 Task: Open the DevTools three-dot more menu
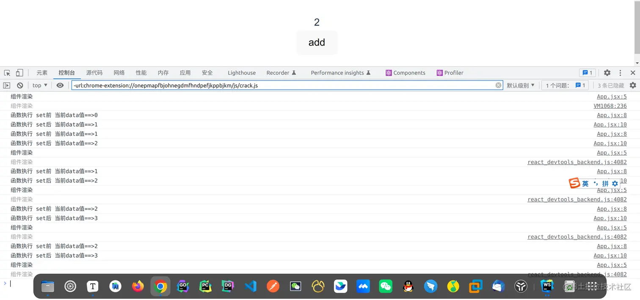(x=620, y=73)
